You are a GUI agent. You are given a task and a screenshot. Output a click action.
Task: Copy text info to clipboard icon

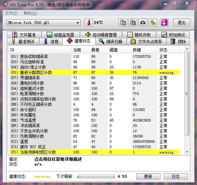pos(123,23)
